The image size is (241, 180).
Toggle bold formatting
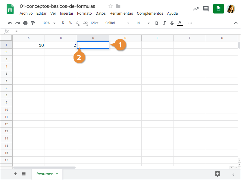(157, 23)
